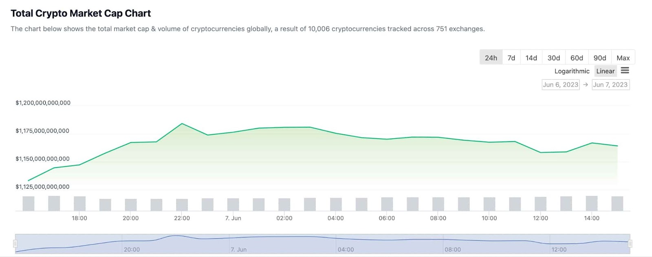The width and height of the screenshot is (652, 257).
Task: Select the 24h time range tab
Action: (491, 58)
